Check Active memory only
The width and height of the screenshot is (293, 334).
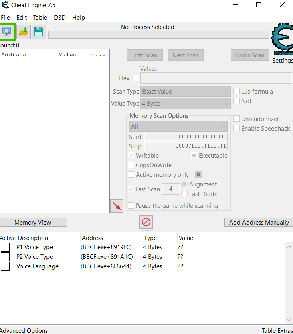tap(131, 175)
